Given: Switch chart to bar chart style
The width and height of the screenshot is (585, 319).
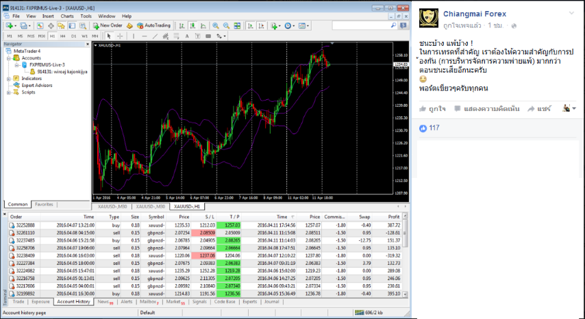Looking at the screenshot, I should (182, 26).
